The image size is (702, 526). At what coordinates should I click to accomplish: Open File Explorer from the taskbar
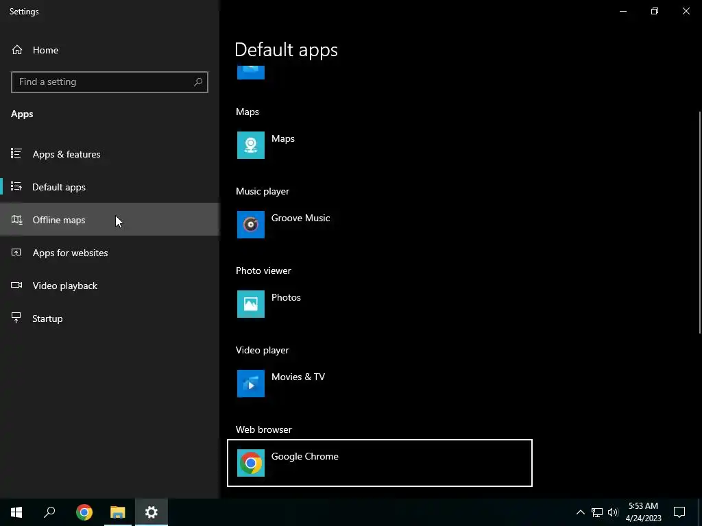118,512
